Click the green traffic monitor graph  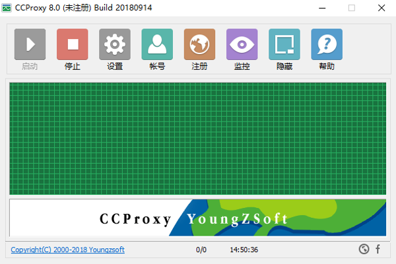(x=198, y=138)
